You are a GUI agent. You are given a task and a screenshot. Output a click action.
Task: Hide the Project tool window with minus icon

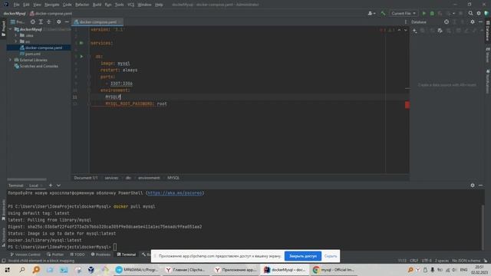pyautogui.click(x=67, y=22)
